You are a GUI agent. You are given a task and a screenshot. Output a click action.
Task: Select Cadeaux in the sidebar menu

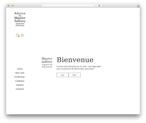pyautogui.click(x=20, y=81)
